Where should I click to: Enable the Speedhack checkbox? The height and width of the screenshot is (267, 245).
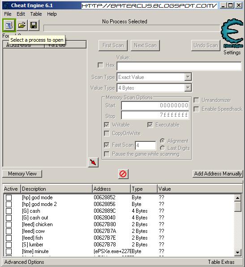[196, 109]
